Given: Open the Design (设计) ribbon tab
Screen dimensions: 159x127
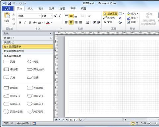Looking at the screenshot, I should (x=41, y=9).
